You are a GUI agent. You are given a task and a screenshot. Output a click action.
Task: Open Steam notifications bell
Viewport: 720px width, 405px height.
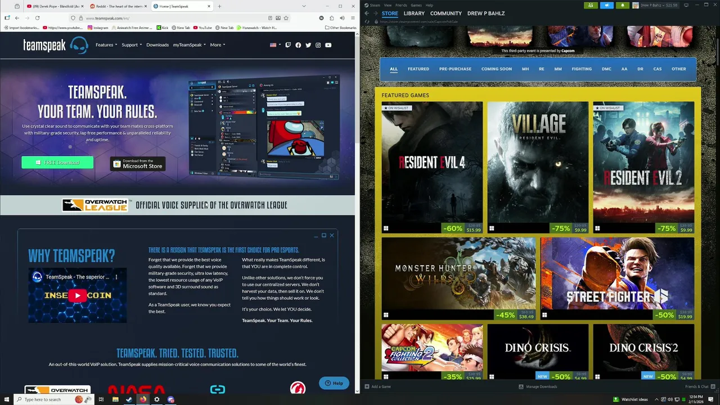click(623, 5)
